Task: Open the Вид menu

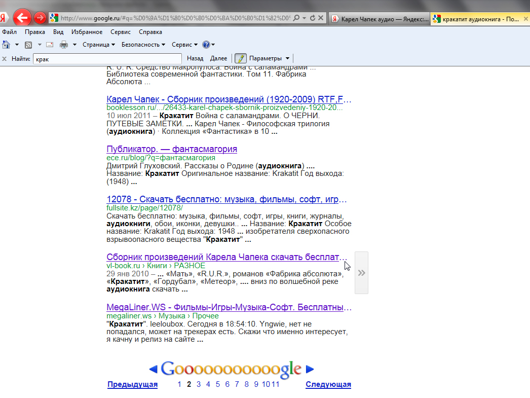Action: point(58,32)
